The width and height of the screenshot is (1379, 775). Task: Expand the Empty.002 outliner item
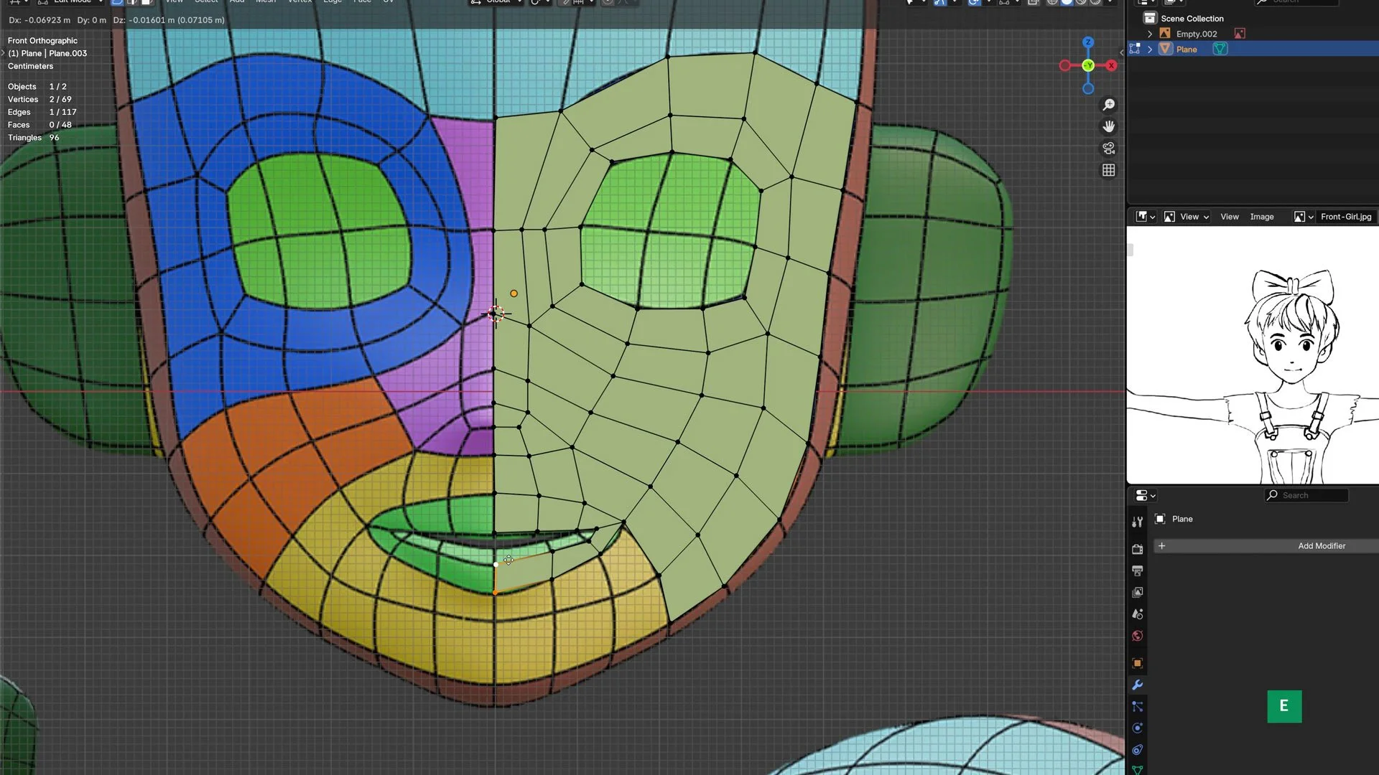[x=1150, y=34]
